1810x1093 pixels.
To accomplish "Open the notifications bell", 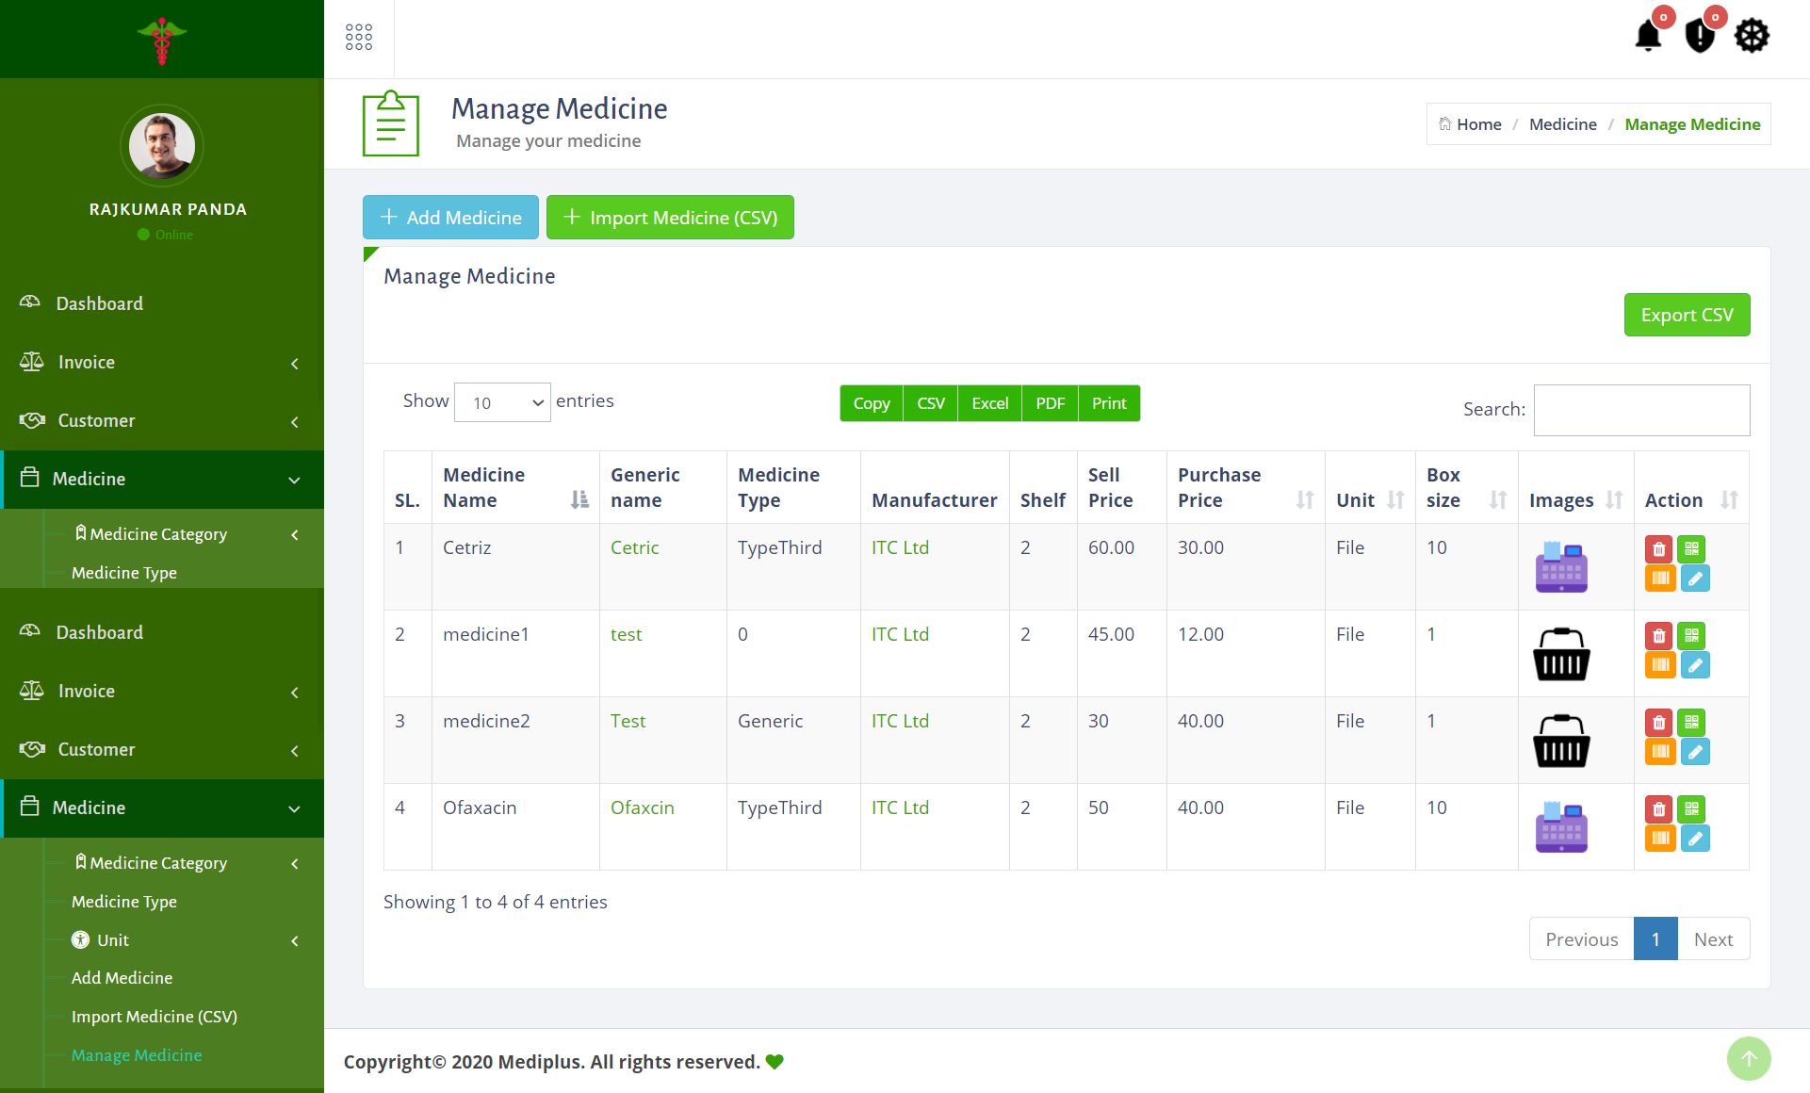I will (x=1648, y=37).
